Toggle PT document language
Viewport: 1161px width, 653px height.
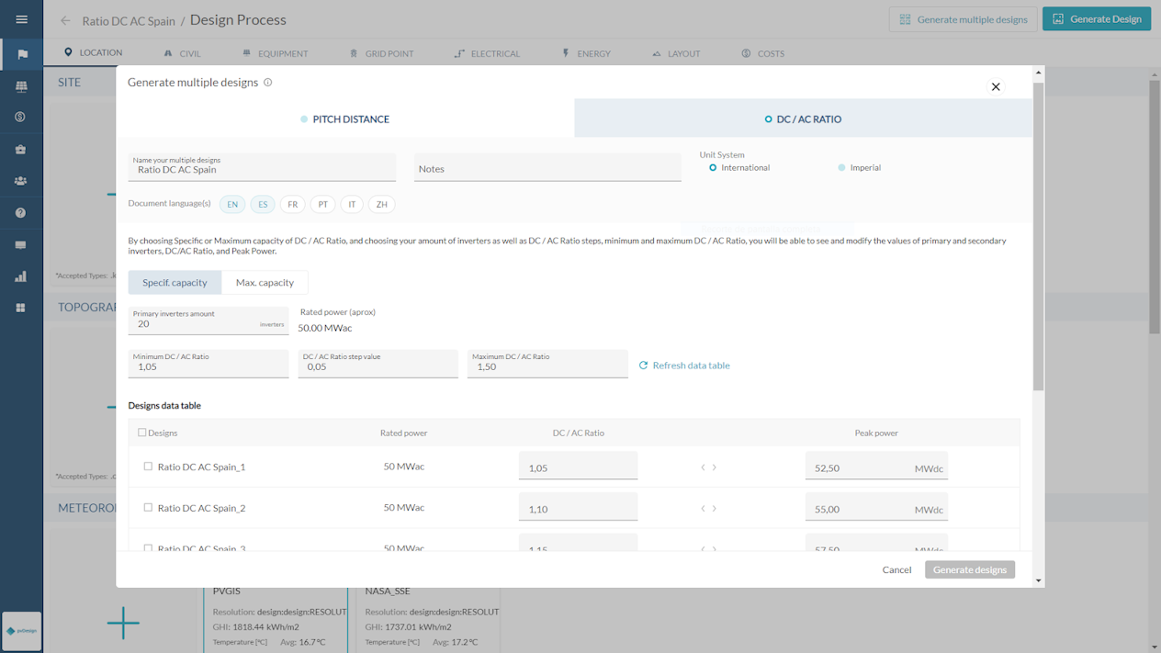322,205
